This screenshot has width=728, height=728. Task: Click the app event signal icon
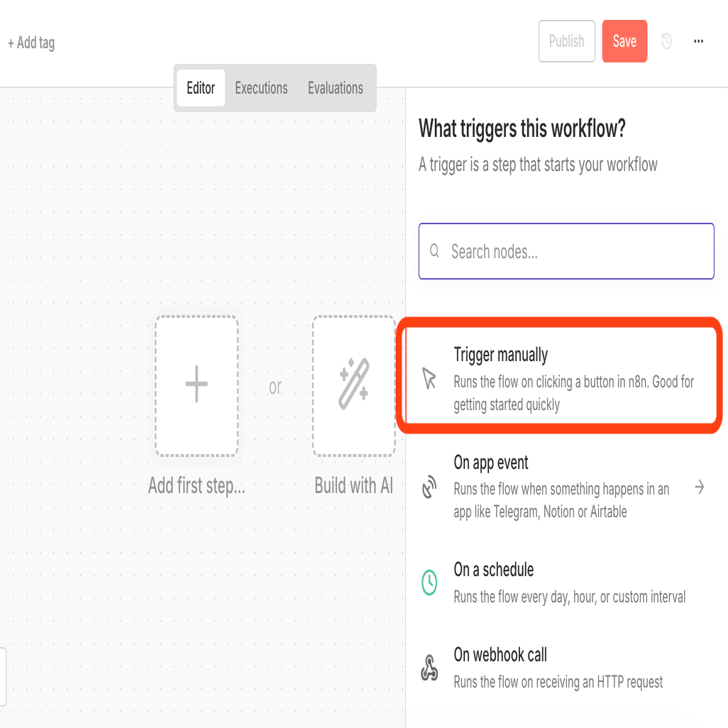pyautogui.click(x=429, y=487)
